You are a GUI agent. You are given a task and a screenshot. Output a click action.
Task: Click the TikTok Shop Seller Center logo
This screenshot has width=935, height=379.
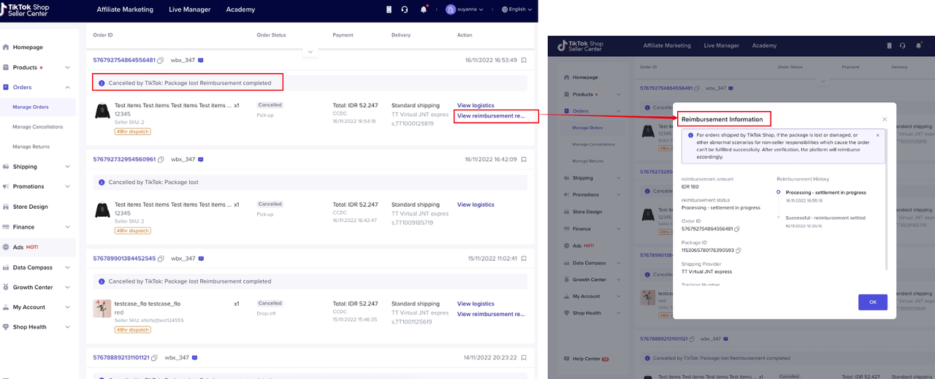[25, 10]
